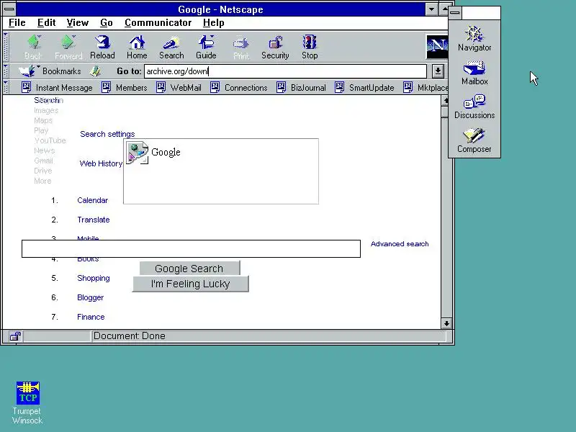Click the page scrollbar up arrow
Screen dimensions: 576x432
(x=446, y=100)
